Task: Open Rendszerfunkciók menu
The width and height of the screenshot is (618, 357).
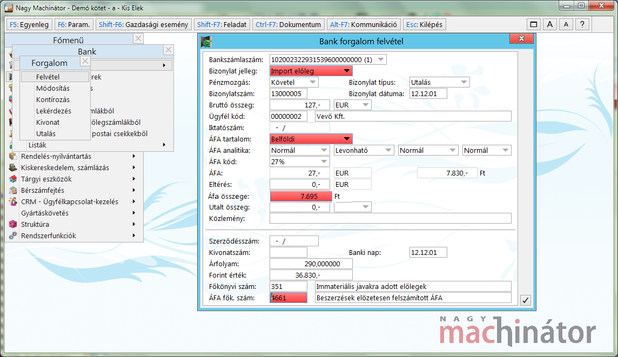Action: pos(75,236)
